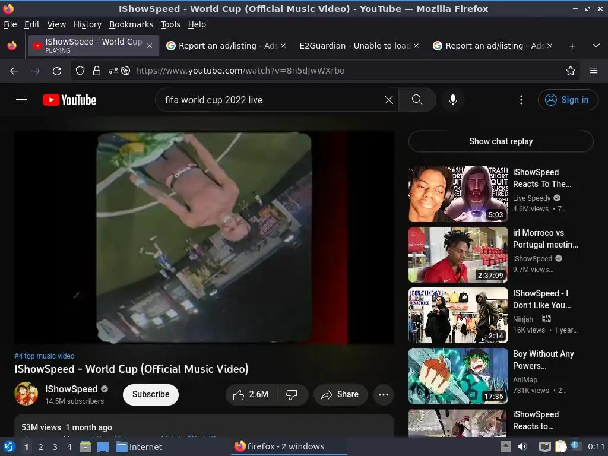Click the magnifier search button

(x=417, y=100)
